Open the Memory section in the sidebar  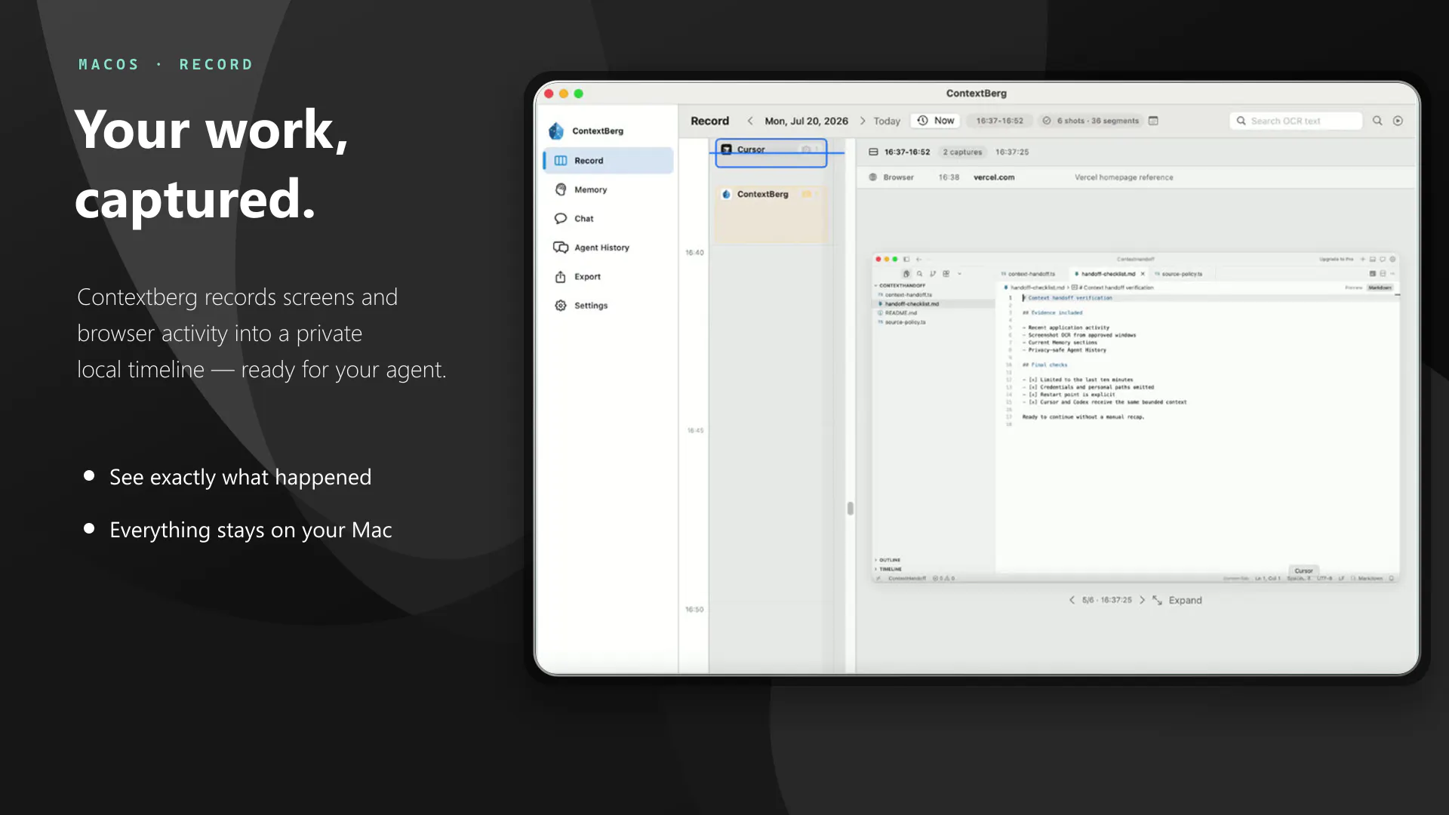point(608,189)
